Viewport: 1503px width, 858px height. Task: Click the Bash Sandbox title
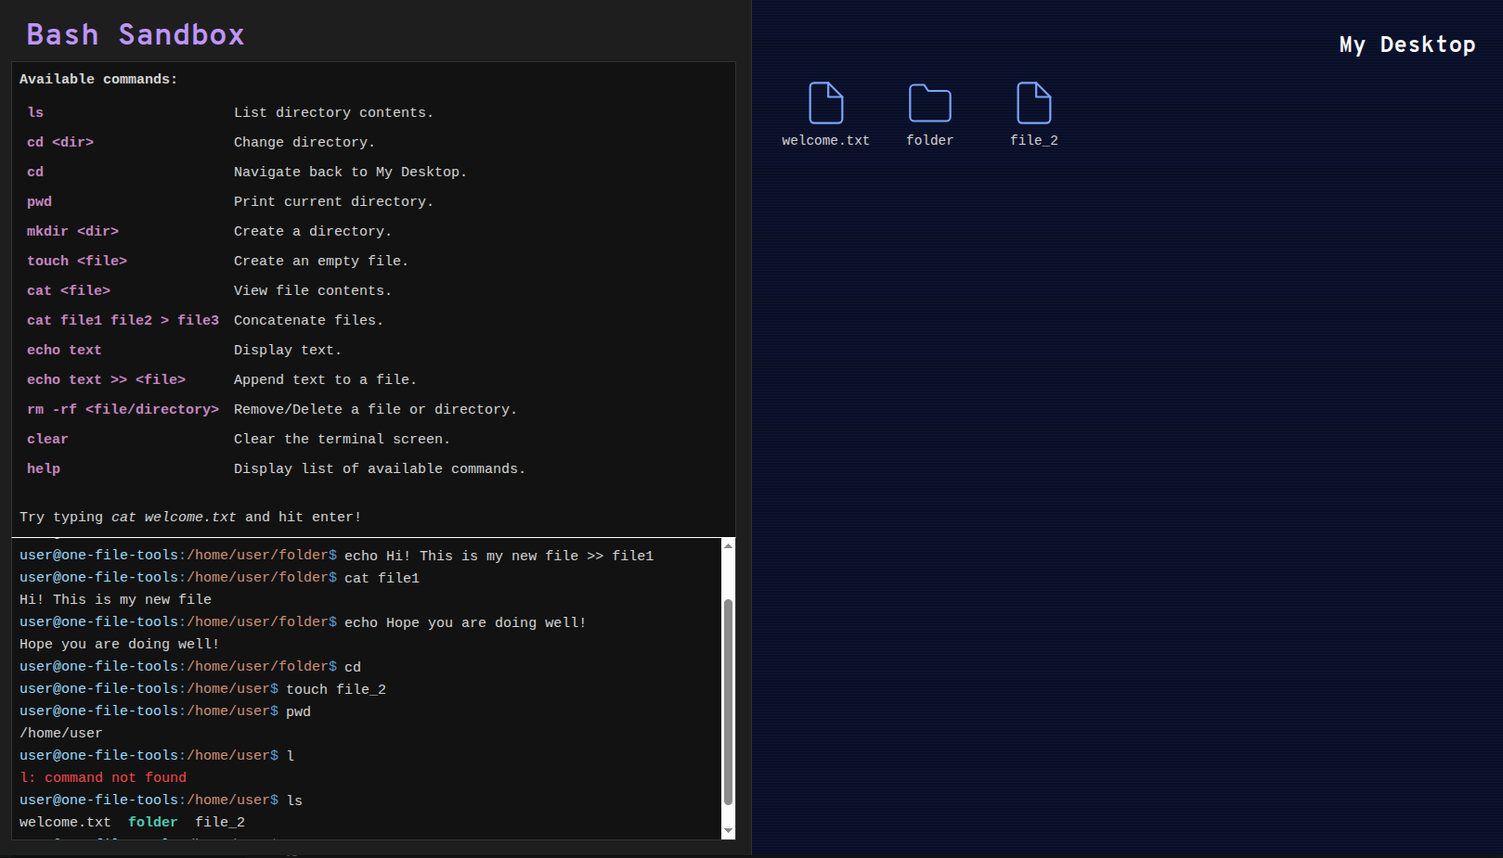pyautogui.click(x=136, y=34)
